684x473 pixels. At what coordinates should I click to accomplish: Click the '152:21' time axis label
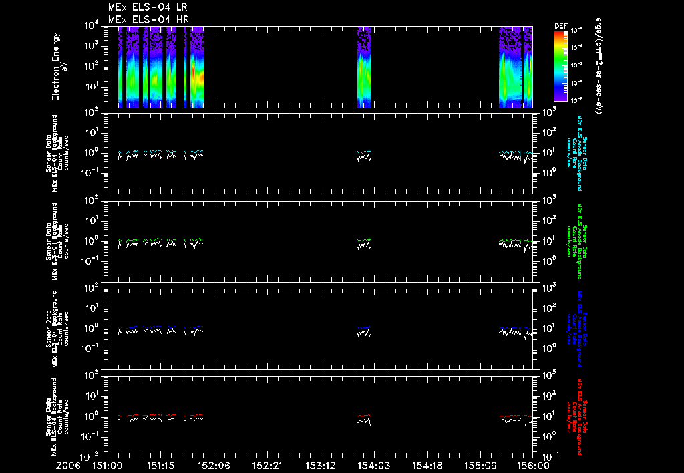[x=267, y=466]
